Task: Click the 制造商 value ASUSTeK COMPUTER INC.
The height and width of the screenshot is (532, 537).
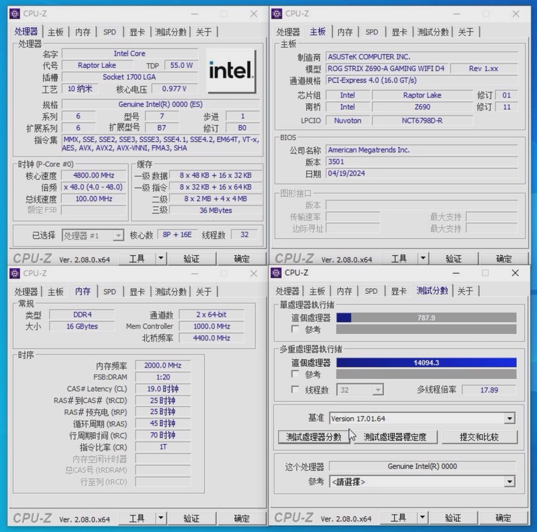Action: point(421,57)
